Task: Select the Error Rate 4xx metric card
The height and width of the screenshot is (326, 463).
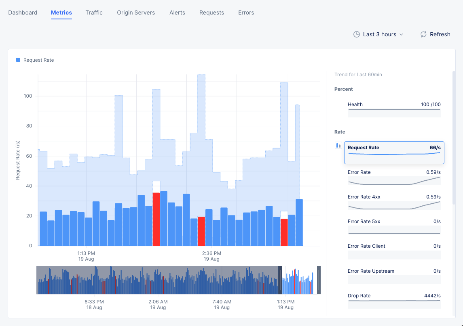Action: (394, 202)
